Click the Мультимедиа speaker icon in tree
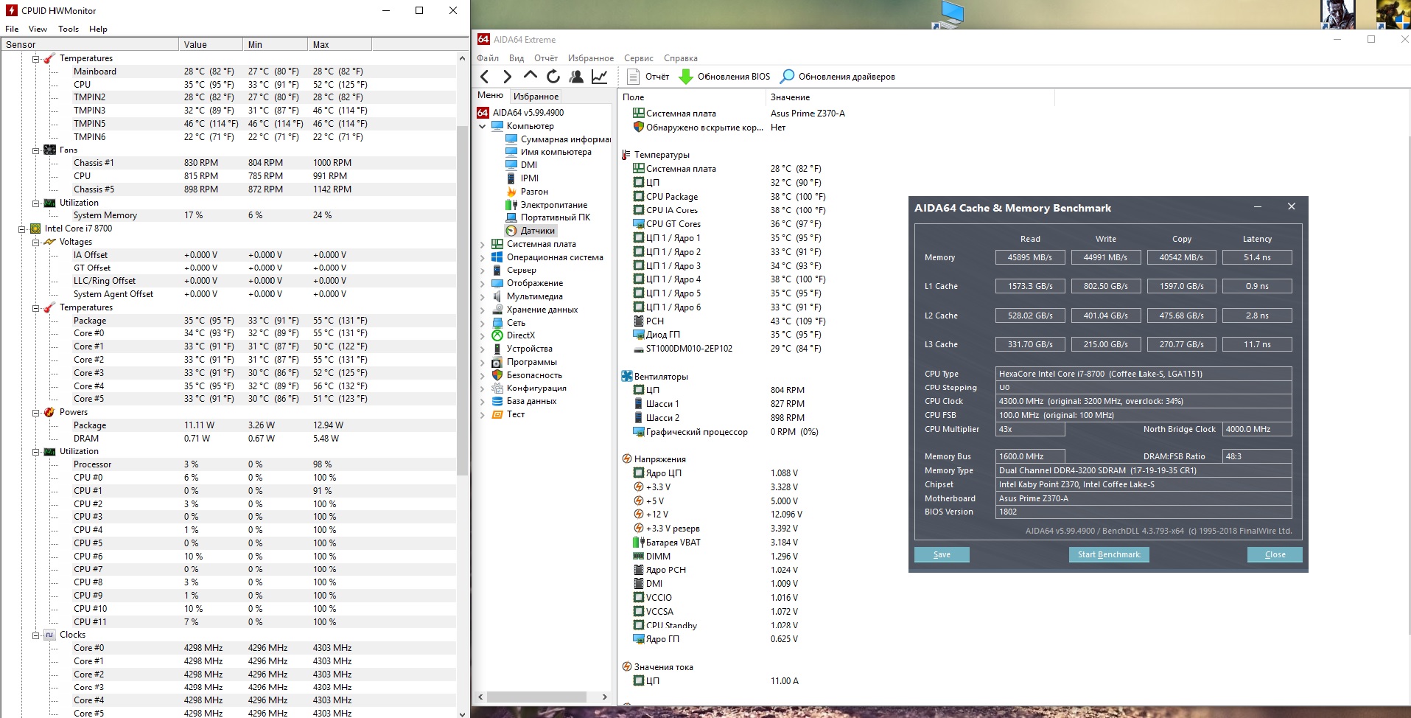The image size is (1411, 718). point(497,296)
